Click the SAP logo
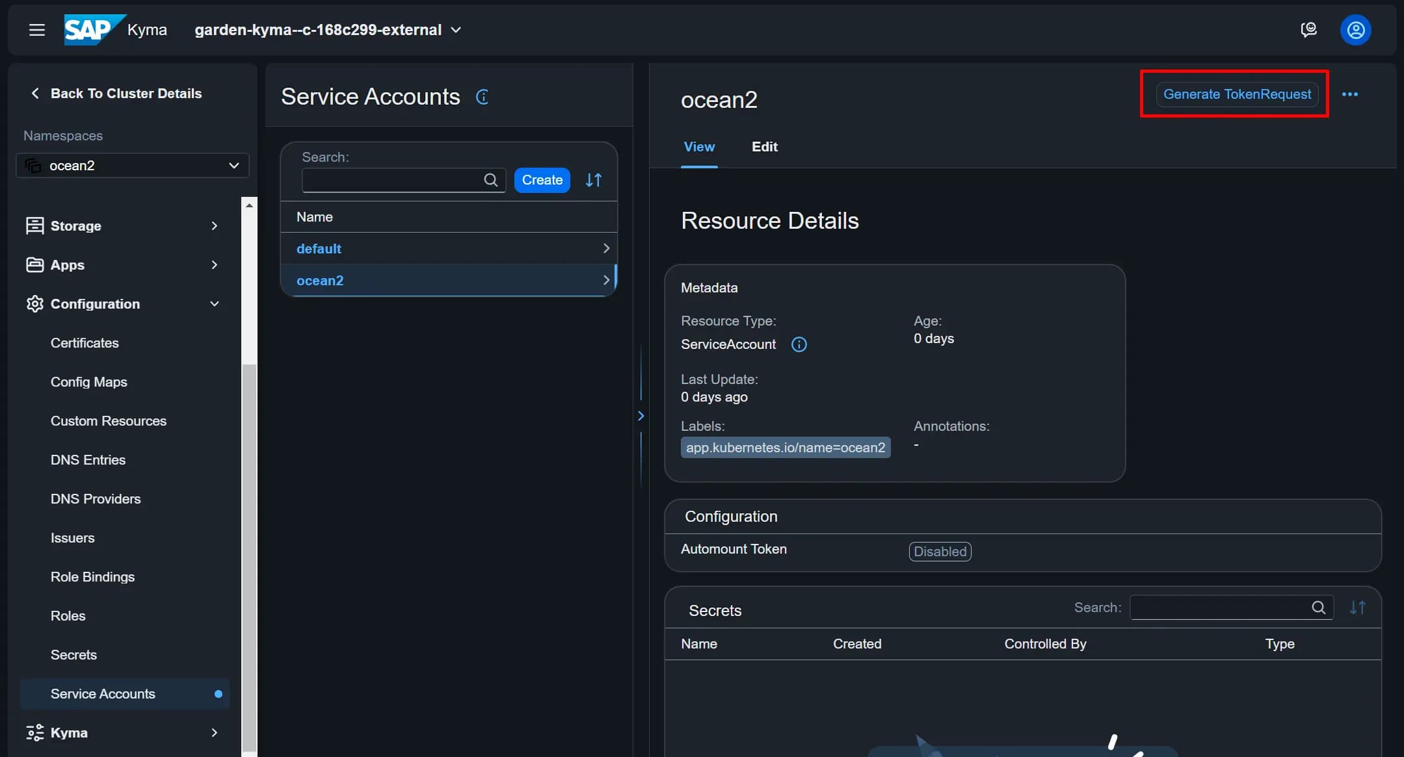 [x=95, y=30]
